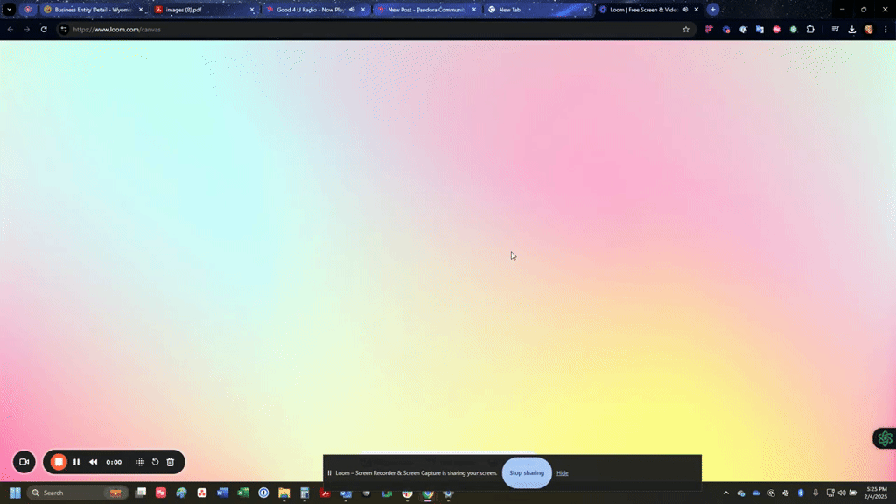Switch to the New Tab tab

point(537,10)
